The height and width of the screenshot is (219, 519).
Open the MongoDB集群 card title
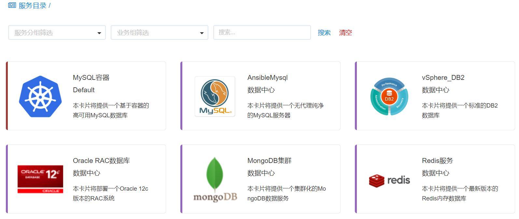270,161
